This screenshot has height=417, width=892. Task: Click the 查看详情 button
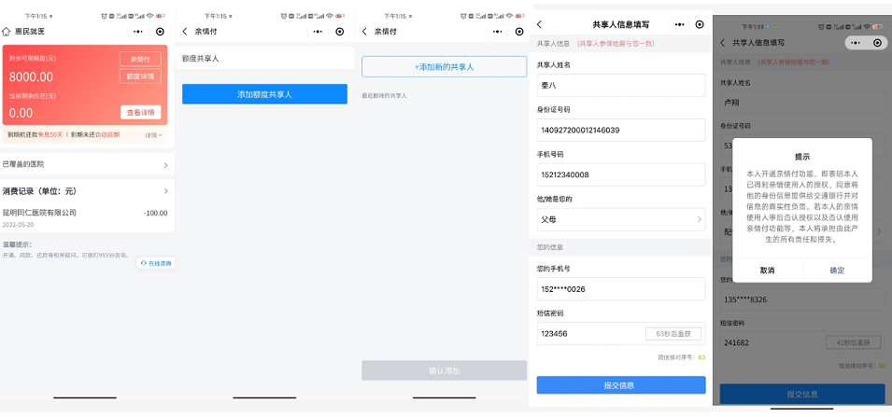coord(140,113)
